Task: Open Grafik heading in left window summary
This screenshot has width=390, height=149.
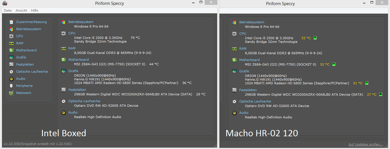Action: coord(74,71)
